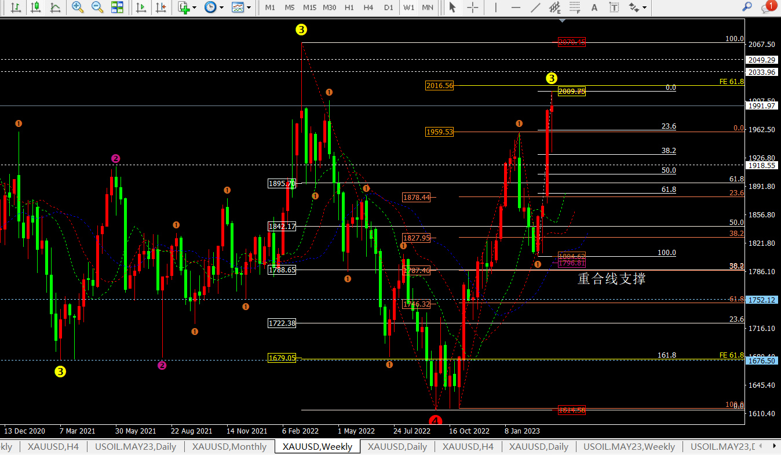The image size is (781, 455).
Task: Click the zoom out magnifier
Action: 97,8
